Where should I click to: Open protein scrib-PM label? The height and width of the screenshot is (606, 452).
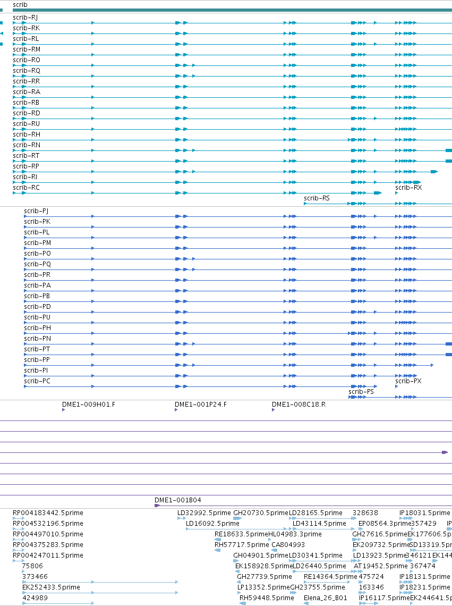[38, 243]
